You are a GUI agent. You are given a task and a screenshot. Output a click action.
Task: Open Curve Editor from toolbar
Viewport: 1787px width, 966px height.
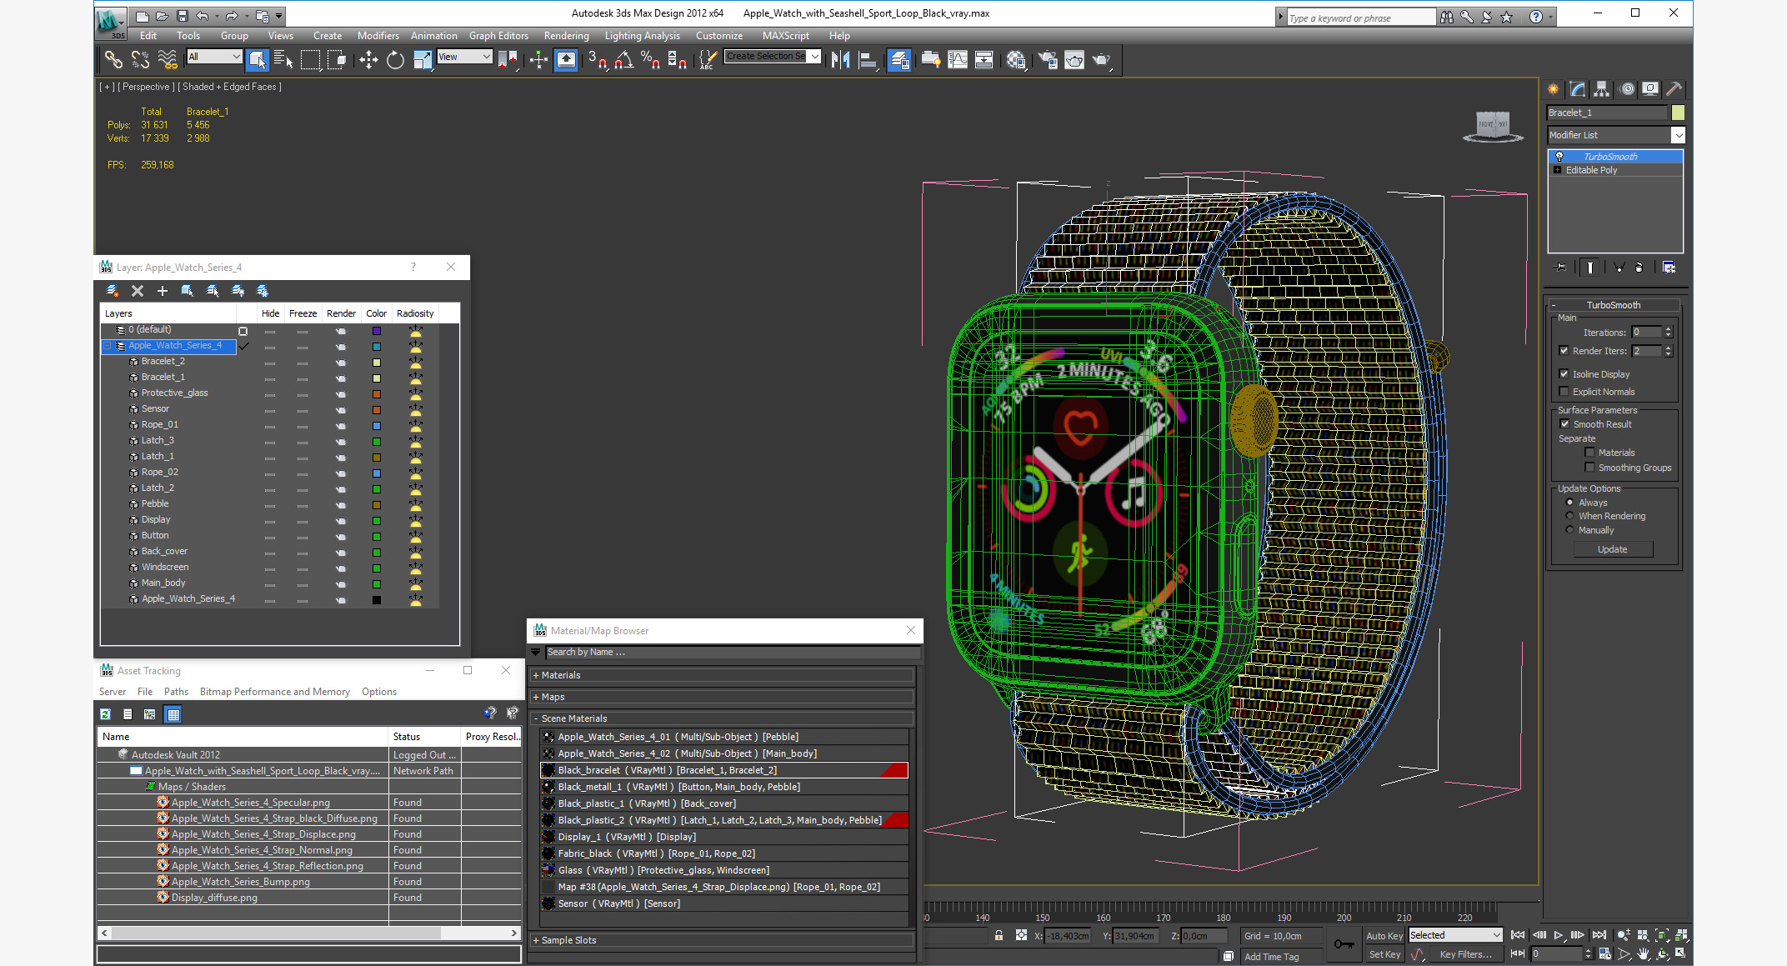[x=958, y=59]
